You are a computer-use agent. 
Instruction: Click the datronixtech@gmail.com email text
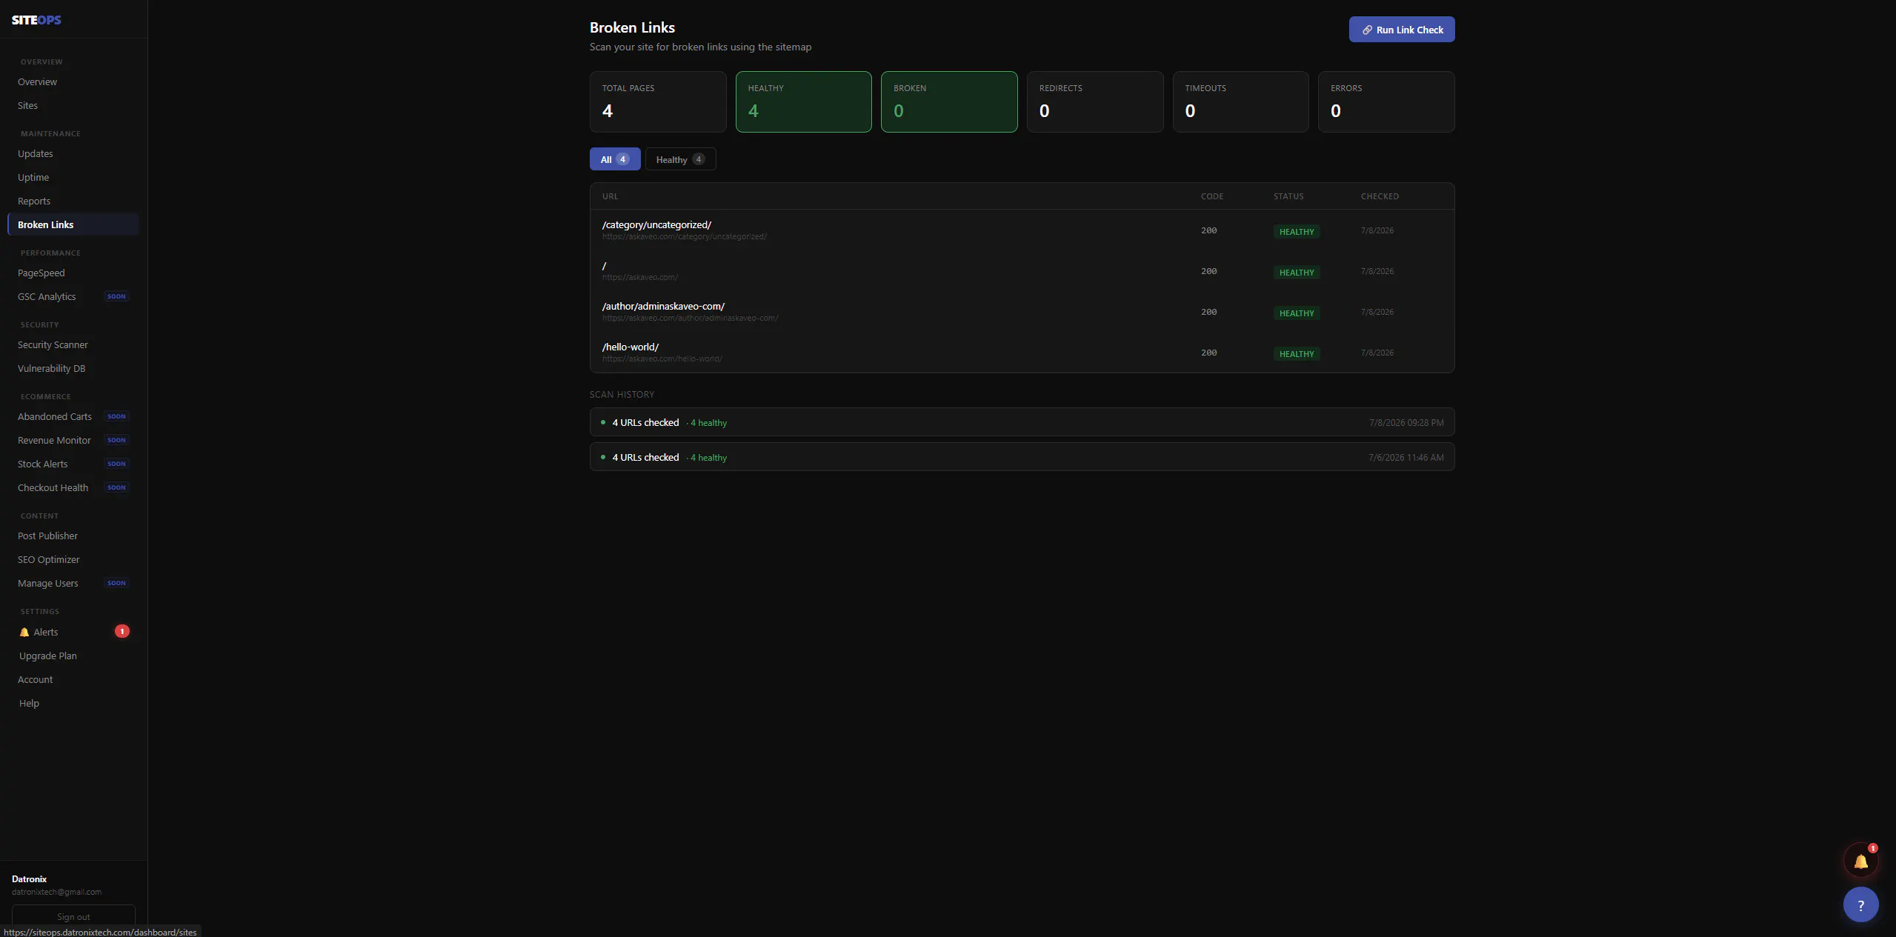pyautogui.click(x=57, y=892)
